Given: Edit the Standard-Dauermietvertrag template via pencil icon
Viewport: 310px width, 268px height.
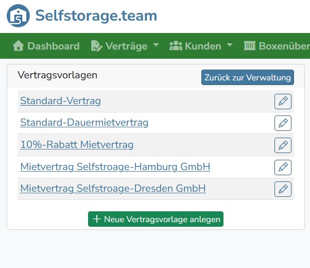Looking at the screenshot, I should (x=283, y=123).
